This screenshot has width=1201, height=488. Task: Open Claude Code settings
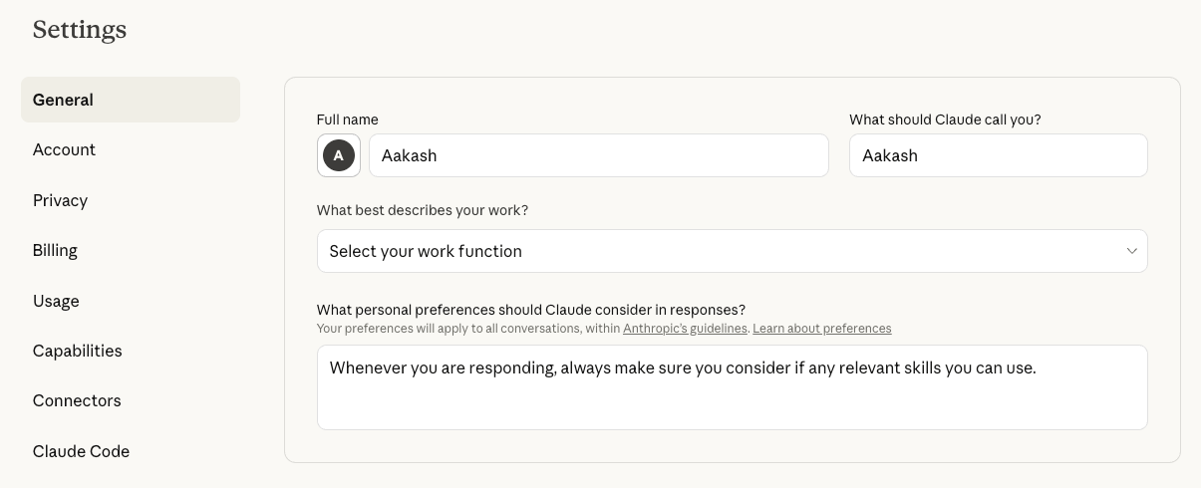coord(82,451)
